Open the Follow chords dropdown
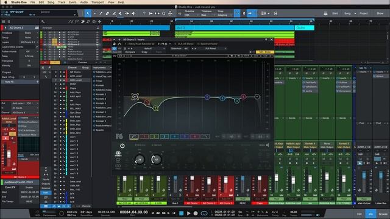 (x=29, y=51)
